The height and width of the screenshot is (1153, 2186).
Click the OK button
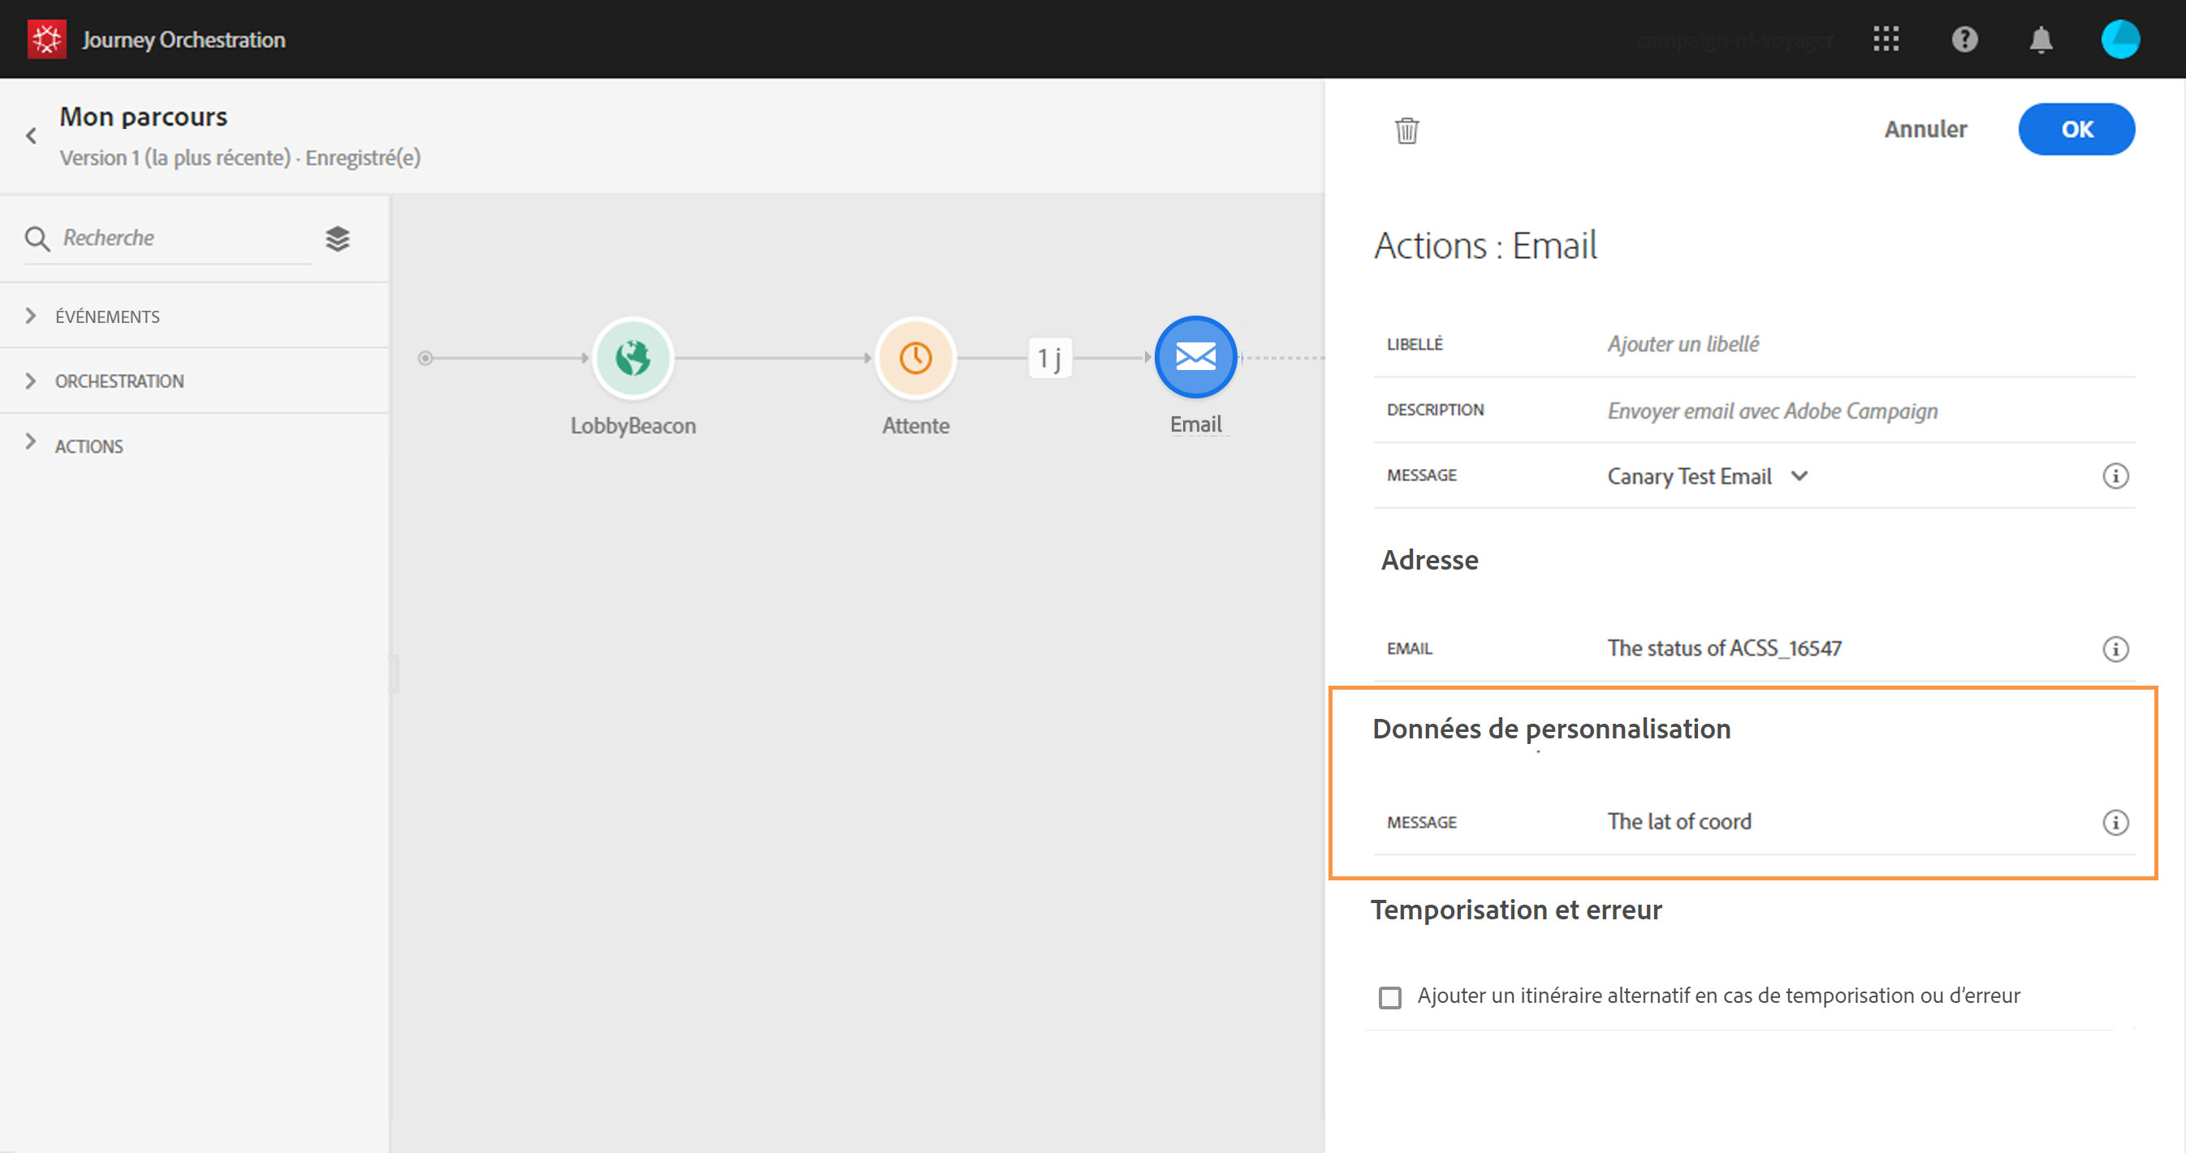point(2076,129)
